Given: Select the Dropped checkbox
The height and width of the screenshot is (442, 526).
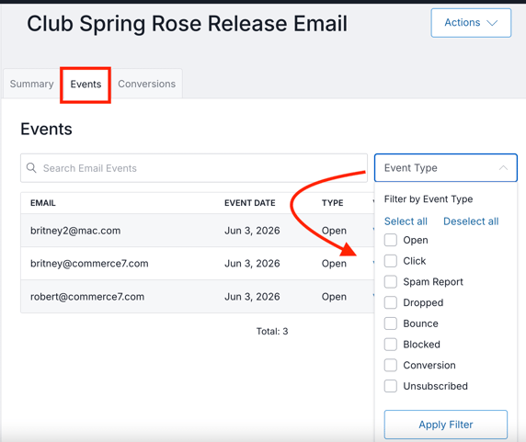Looking at the screenshot, I should pos(391,302).
